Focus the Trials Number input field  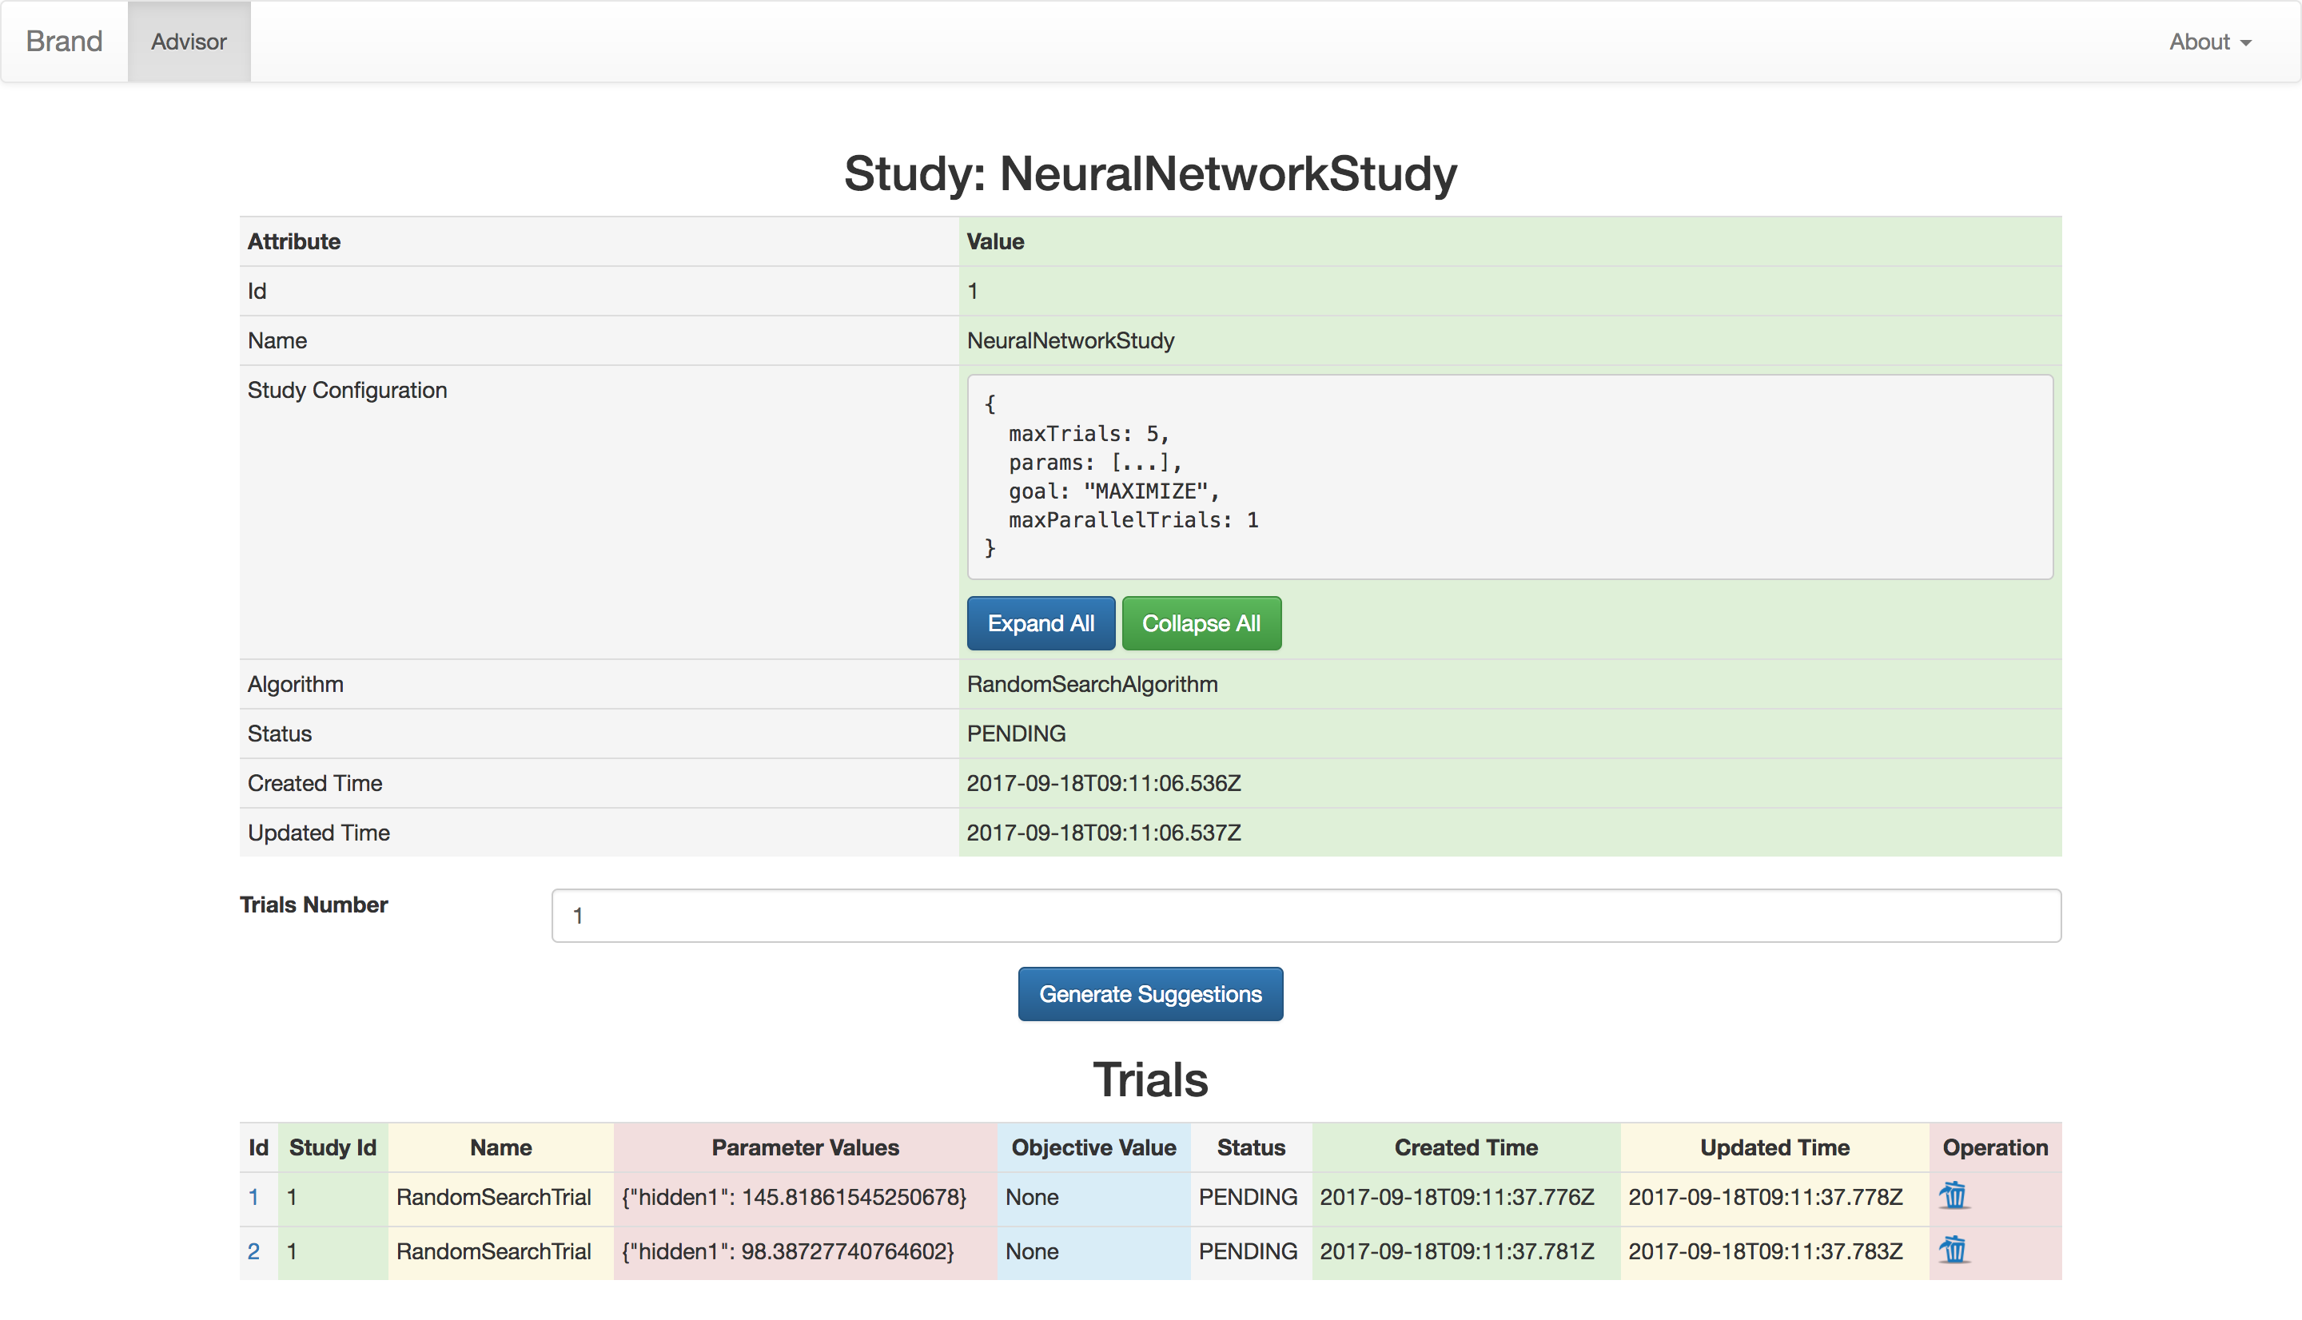tap(1304, 916)
